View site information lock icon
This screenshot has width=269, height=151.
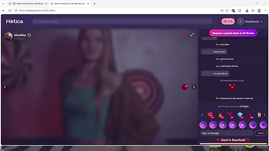coord(16,10)
